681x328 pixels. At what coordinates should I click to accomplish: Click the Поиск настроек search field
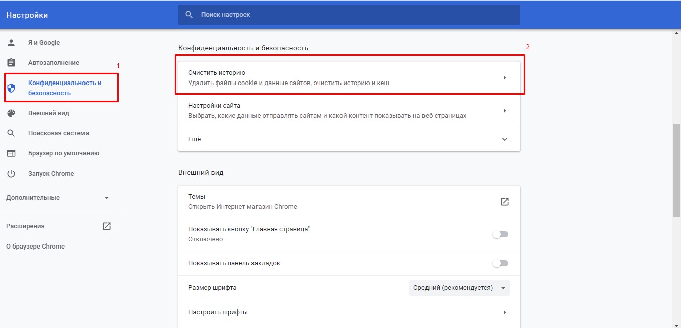[x=352, y=15]
